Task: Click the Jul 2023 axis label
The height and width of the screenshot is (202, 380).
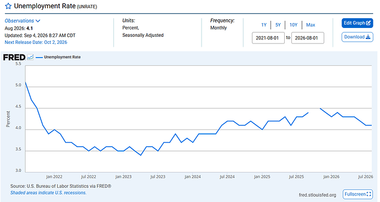Action: (x=158, y=177)
